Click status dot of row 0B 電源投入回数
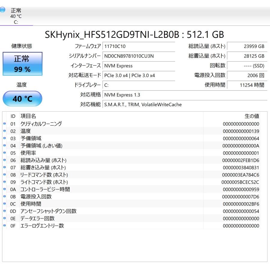The width and height of the screenshot is (270, 270). tap(4, 196)
